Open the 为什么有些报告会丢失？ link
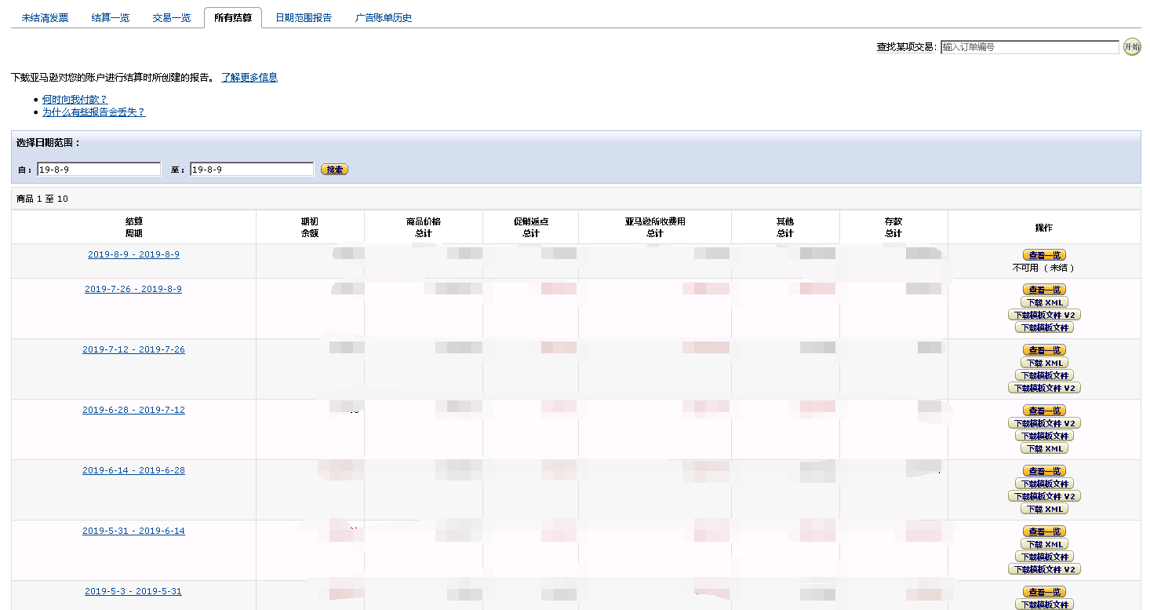The width and height of the screenshot is (1150, 610). tap(94, 112)
